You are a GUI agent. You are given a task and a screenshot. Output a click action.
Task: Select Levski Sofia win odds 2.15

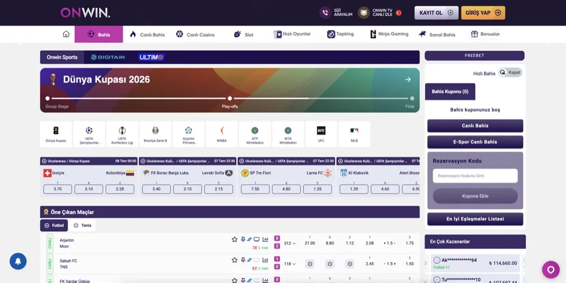pos(218,189)
